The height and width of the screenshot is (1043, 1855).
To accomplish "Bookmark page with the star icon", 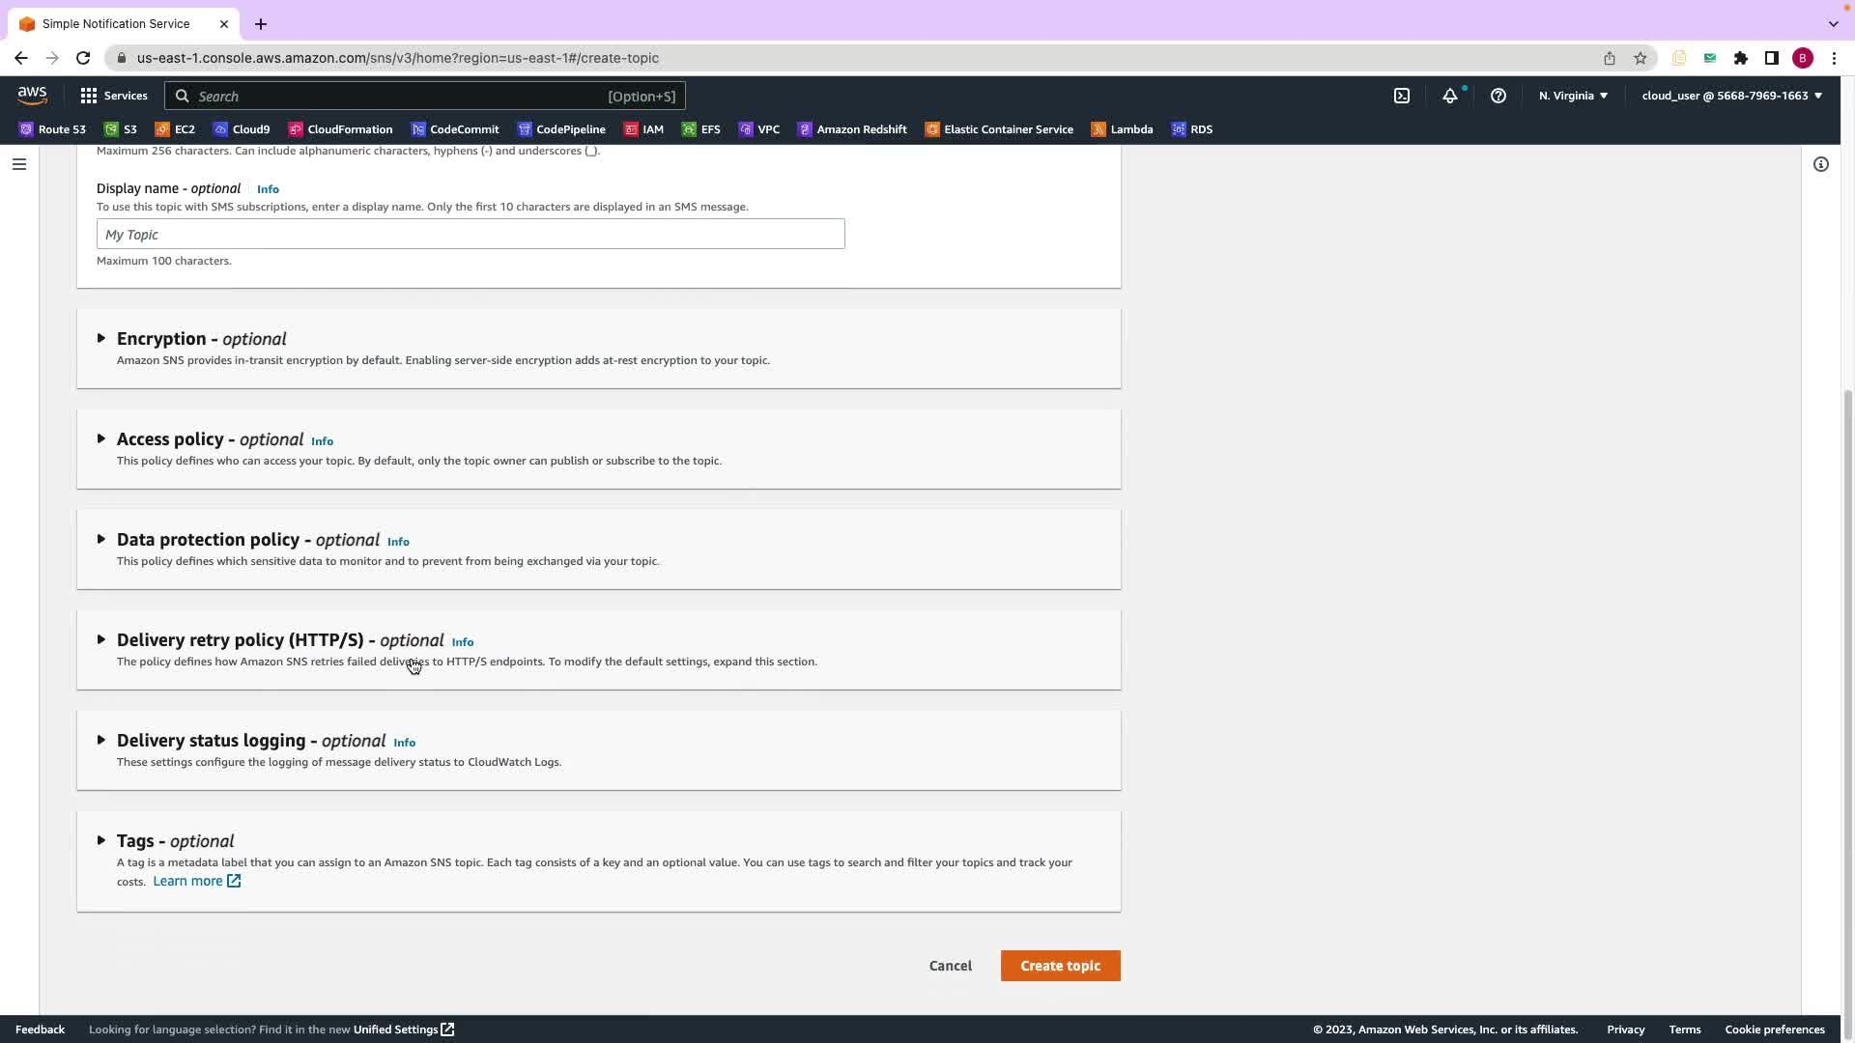I will click(1640, 58).
